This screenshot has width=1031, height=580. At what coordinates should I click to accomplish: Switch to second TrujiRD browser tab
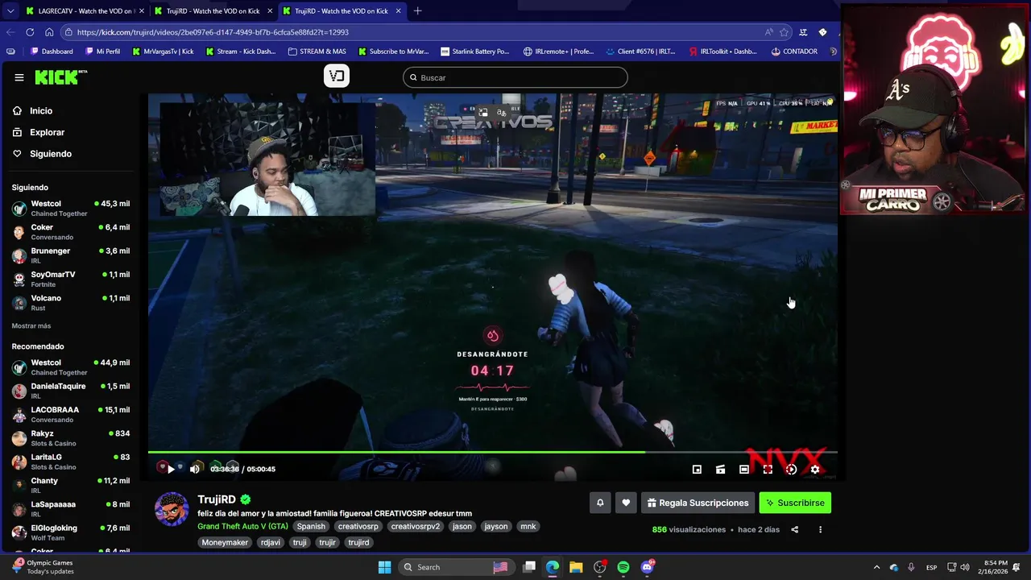coord(341,11)
